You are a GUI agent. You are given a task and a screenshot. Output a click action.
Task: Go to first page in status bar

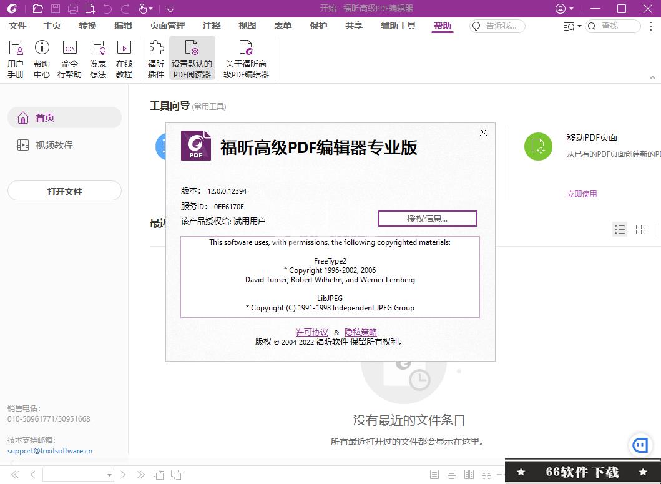pyautogui.click(x=15, y=475)
